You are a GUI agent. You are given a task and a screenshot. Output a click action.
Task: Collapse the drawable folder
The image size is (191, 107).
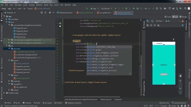[9, 49]
